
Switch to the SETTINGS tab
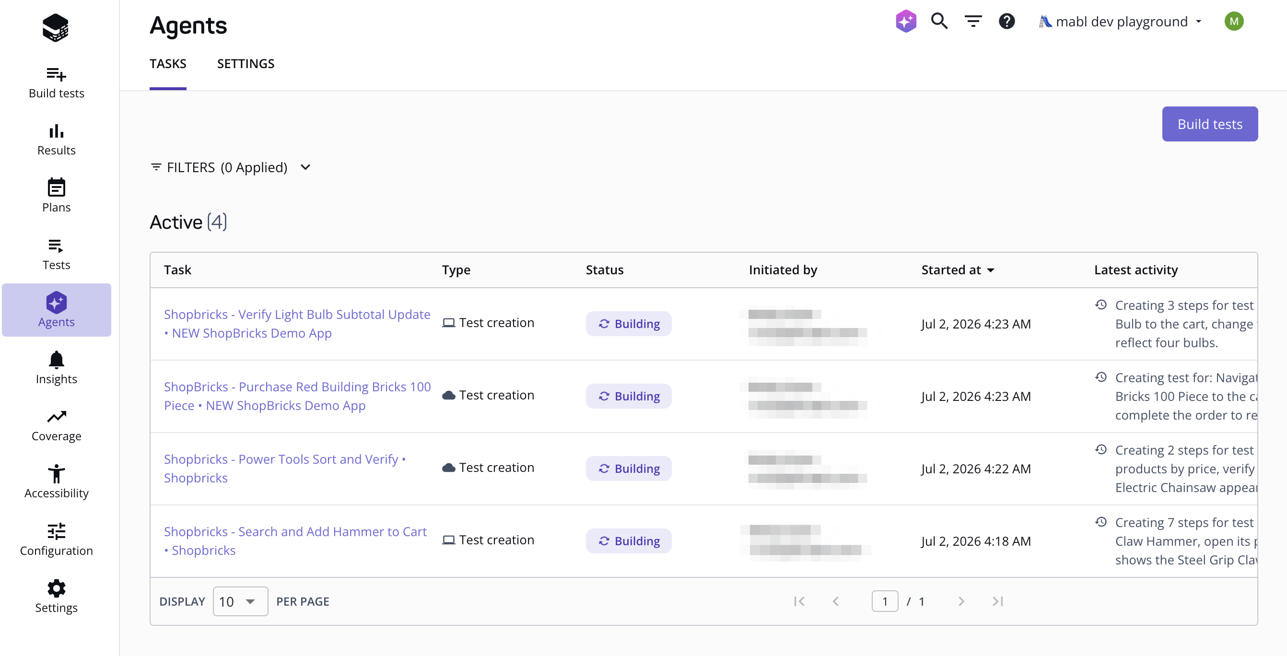click(x=246, y=63)
